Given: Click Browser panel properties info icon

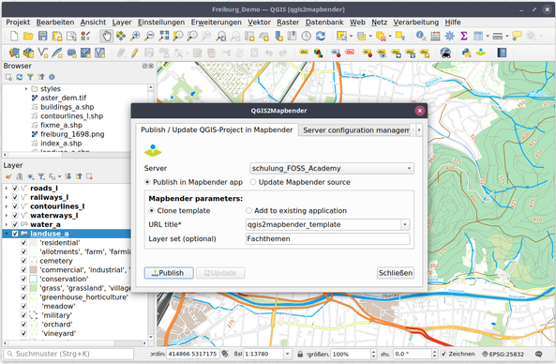Looking at the screenshot, I should [52, 77].
